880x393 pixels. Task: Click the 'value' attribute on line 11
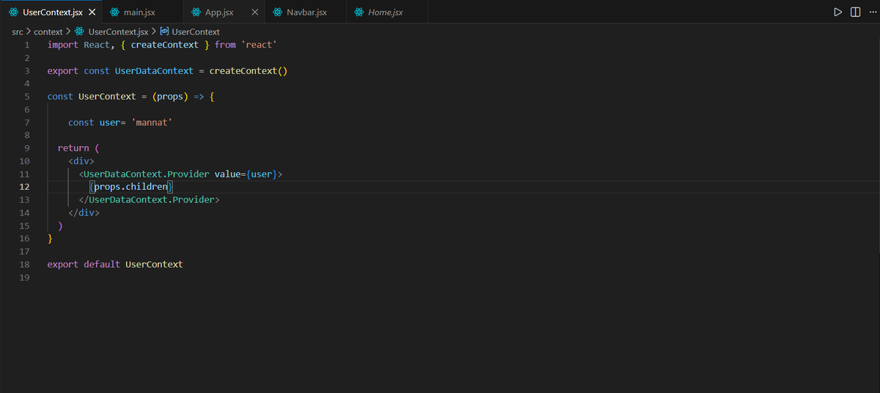coord(227,174)
